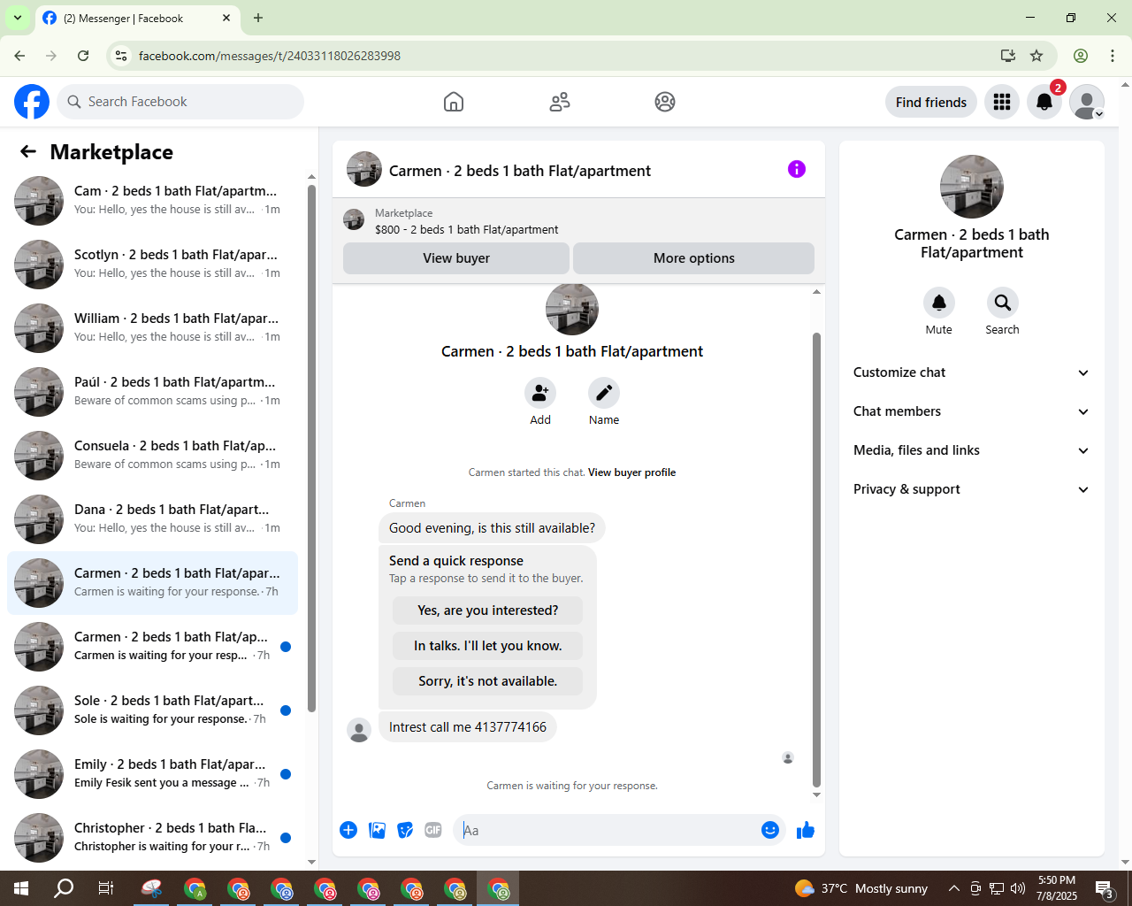Search in conversation magnifier icon
1132x906 pixels.
point(1003,303)
